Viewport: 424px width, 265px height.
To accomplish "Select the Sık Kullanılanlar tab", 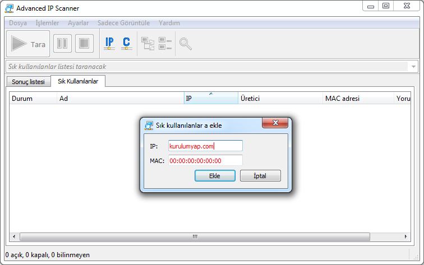I will coord(78,81).
